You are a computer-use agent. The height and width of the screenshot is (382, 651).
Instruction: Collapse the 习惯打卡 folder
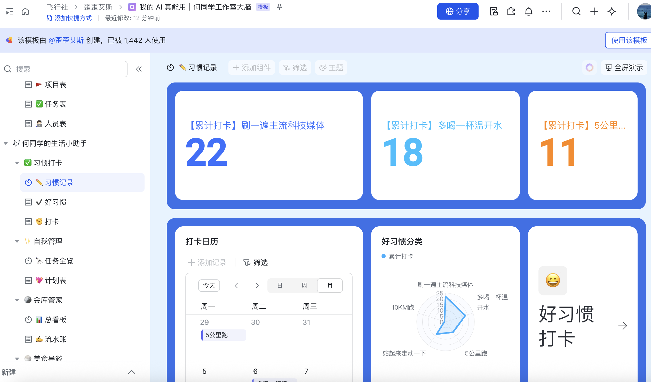pos(17,163)
